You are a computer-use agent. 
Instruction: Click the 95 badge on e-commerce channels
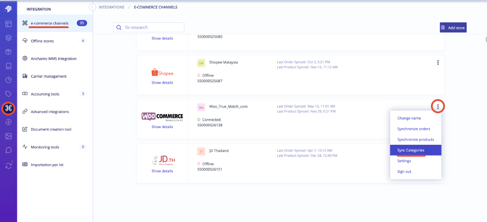coord(82,23)
